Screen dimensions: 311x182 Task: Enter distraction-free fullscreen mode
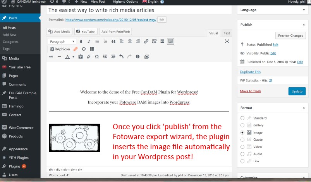pyautogui.click(x=227, y=41)
